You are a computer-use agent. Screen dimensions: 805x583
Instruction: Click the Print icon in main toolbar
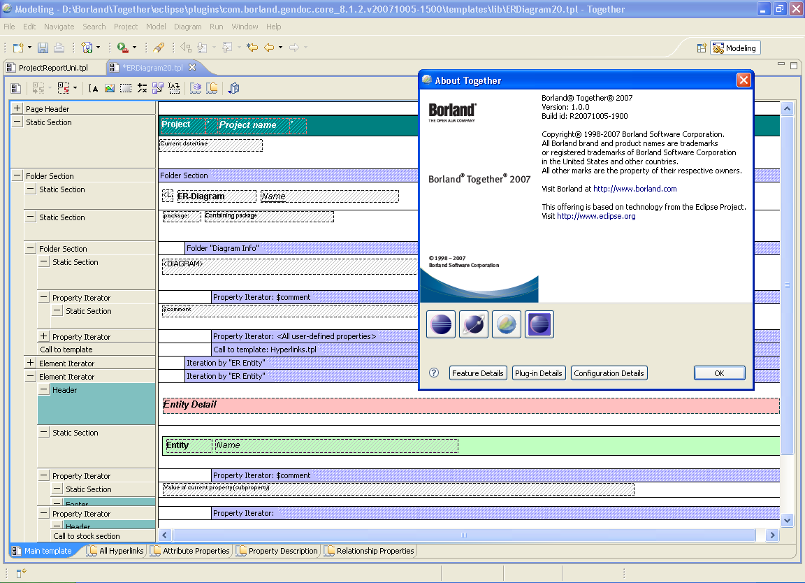[59, 48]
